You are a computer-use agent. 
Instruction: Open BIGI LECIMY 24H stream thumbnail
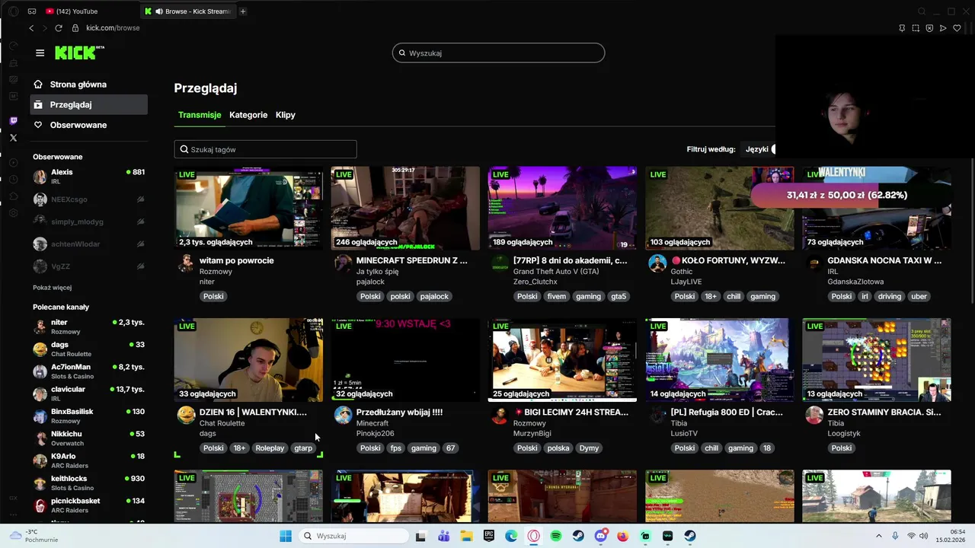click(x=562, y=360)
